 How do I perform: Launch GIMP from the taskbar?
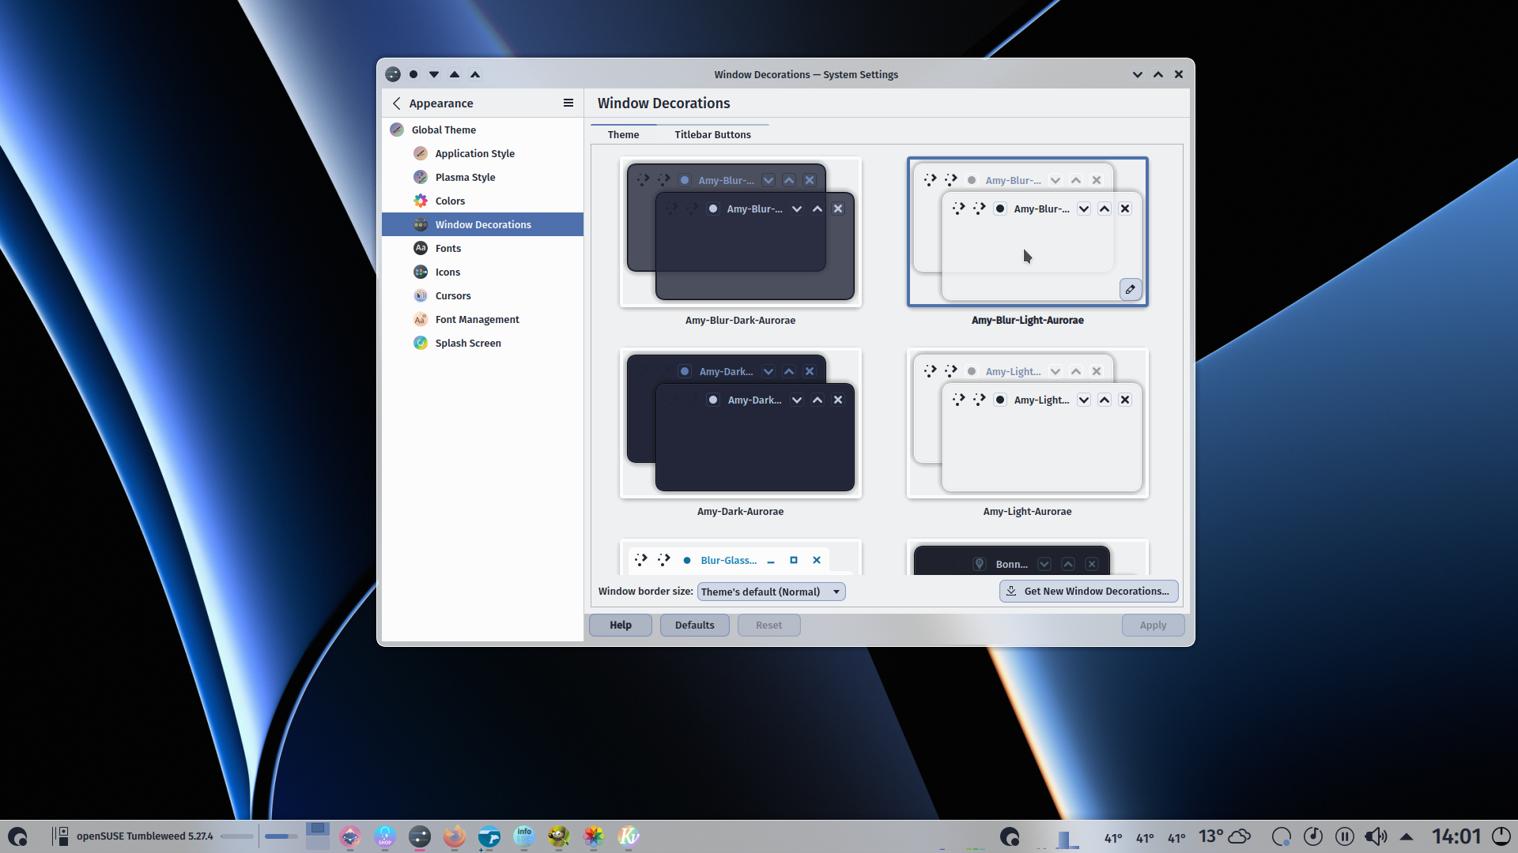tap(559, 836)
